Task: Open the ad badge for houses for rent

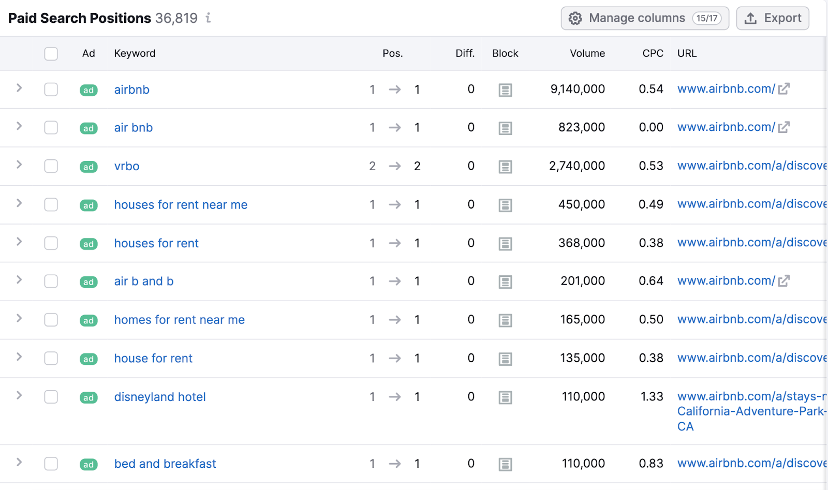Action: click(88, 244)
